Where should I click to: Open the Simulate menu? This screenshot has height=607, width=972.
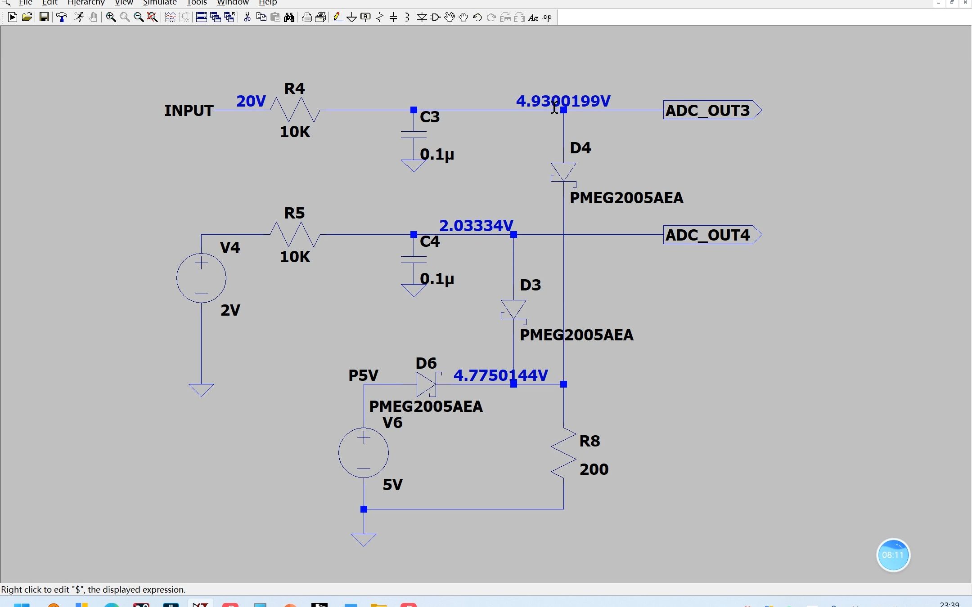tap(160, 3)
